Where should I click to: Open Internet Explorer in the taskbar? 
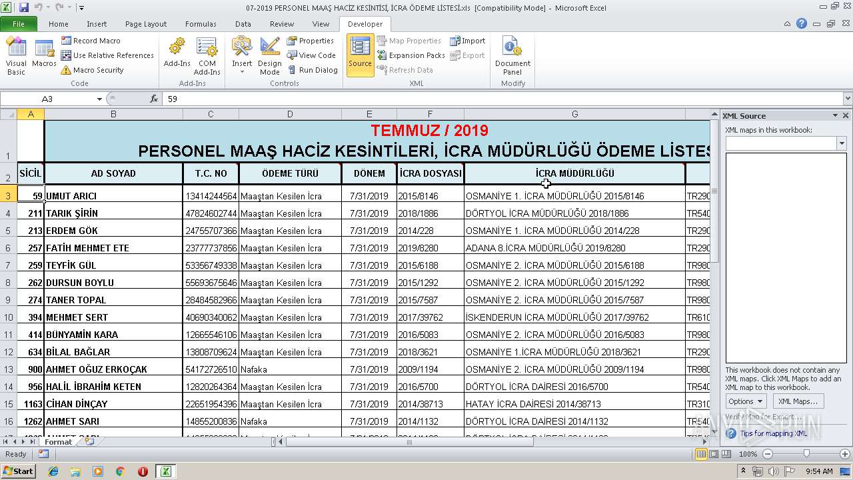53,471
